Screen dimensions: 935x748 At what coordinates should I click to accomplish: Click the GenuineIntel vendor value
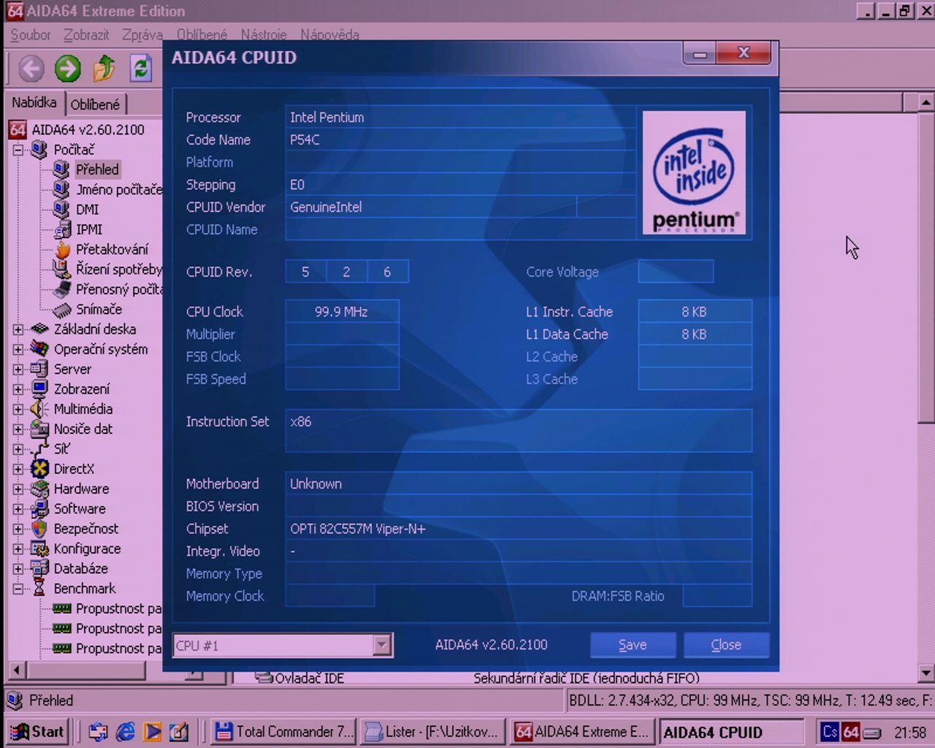[326, 207]
